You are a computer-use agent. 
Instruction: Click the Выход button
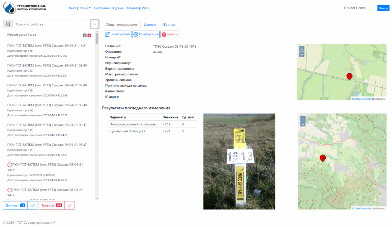point(383,8)
